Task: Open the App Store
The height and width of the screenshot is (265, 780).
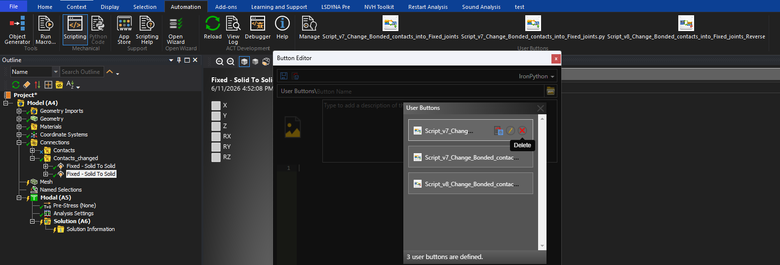Action: [x=124, y=30]
